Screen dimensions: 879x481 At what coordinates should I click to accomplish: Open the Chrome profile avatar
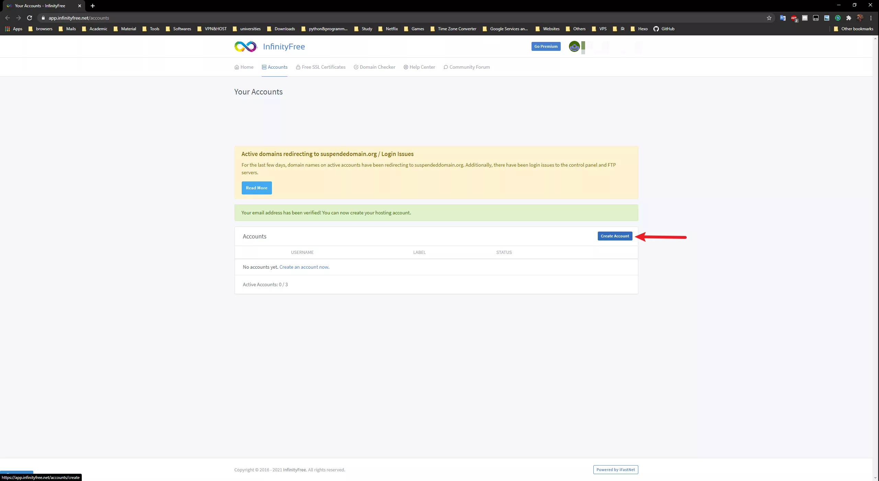point(860,18)
